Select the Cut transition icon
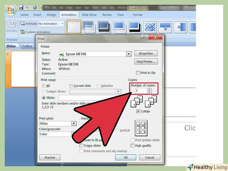Image resolution: width=228 pixels, height=171 pixels. point(120,27)
